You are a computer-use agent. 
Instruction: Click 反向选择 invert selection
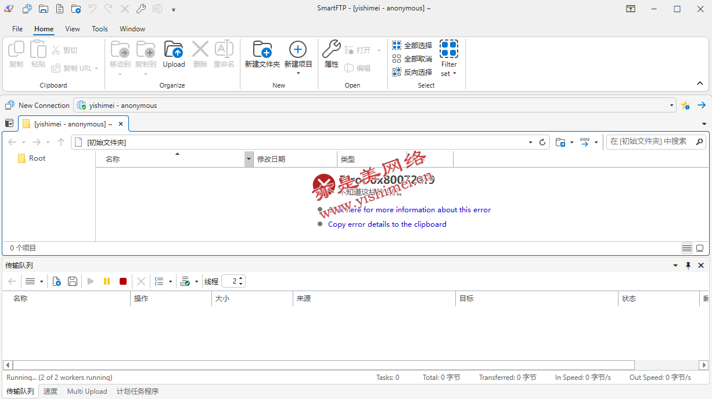tap(412, 72)
